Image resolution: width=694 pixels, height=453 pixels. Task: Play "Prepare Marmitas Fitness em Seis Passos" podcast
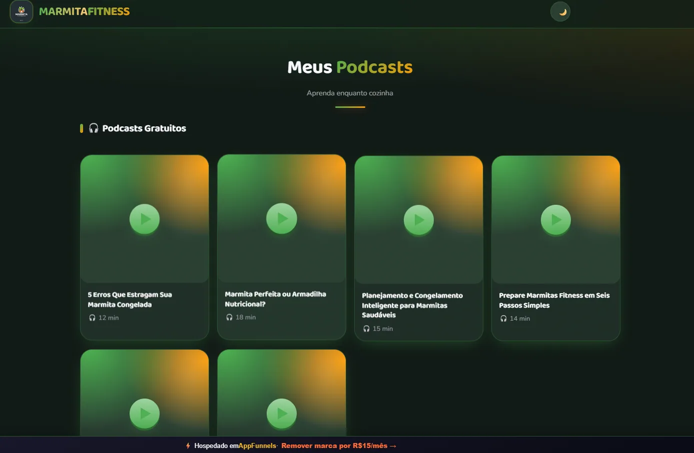pyautogui.click(x=556, y=220)
